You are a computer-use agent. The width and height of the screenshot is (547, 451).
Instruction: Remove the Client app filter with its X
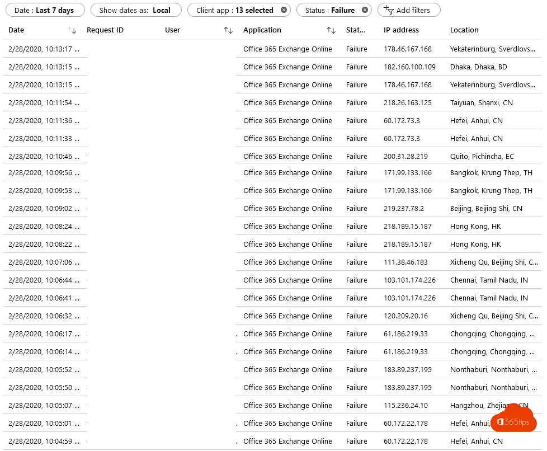284,10
